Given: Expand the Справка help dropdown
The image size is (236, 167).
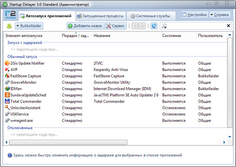Looking at the screenshot, I should click(220, 15).
